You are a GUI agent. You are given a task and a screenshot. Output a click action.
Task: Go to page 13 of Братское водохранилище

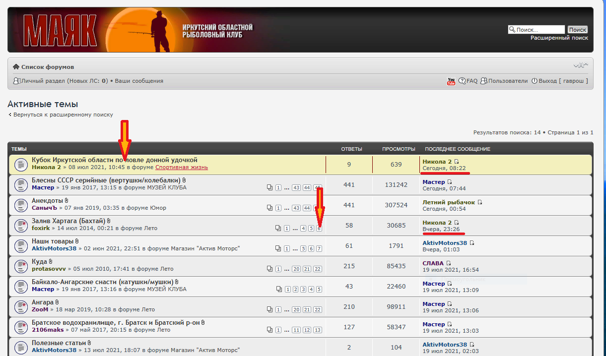click(318, 330)
